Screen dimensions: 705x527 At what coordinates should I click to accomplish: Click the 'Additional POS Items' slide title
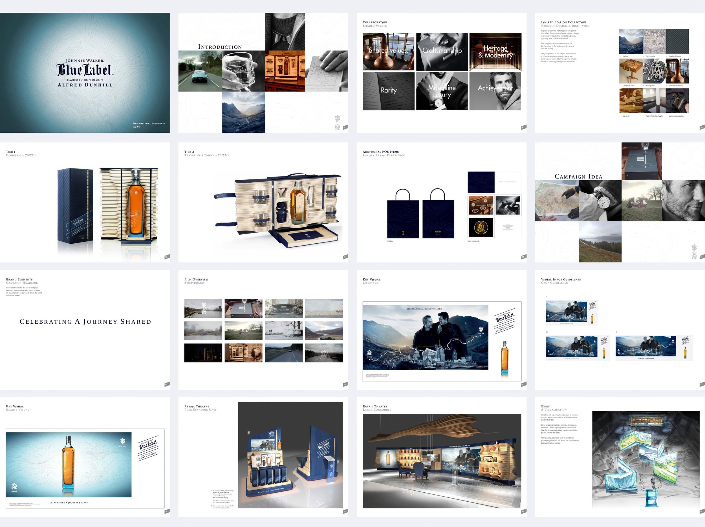pyautogui.click(x=380, y=152)
